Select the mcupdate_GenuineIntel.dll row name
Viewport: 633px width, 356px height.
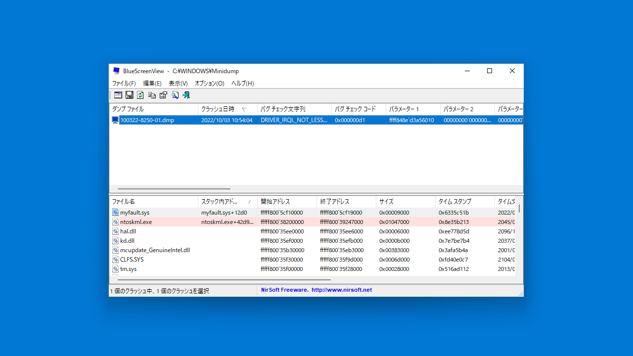click(155, 250)
